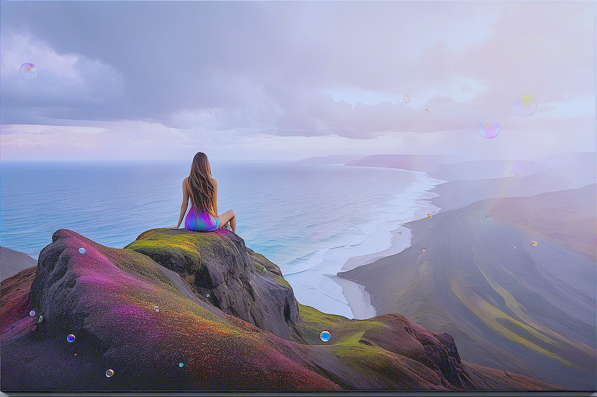Click the large yellow-tinted bubble at upper right
This screenshot has height=397, width=597.
pos(524,105)
